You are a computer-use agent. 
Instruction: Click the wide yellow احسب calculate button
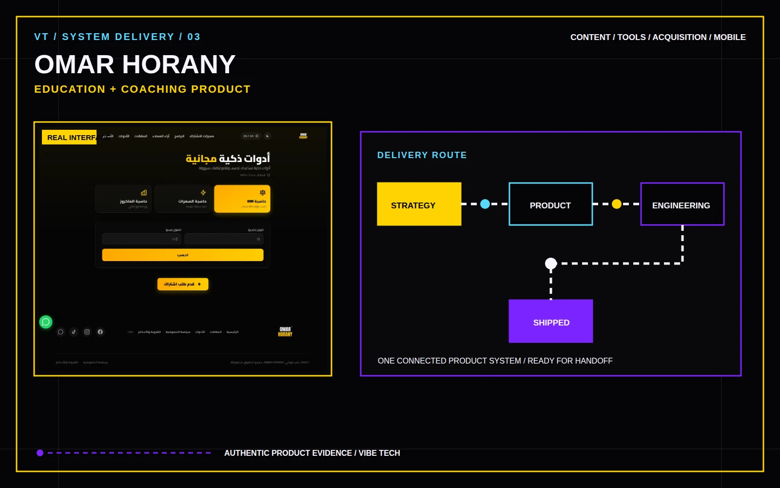(x=183, y=255)
